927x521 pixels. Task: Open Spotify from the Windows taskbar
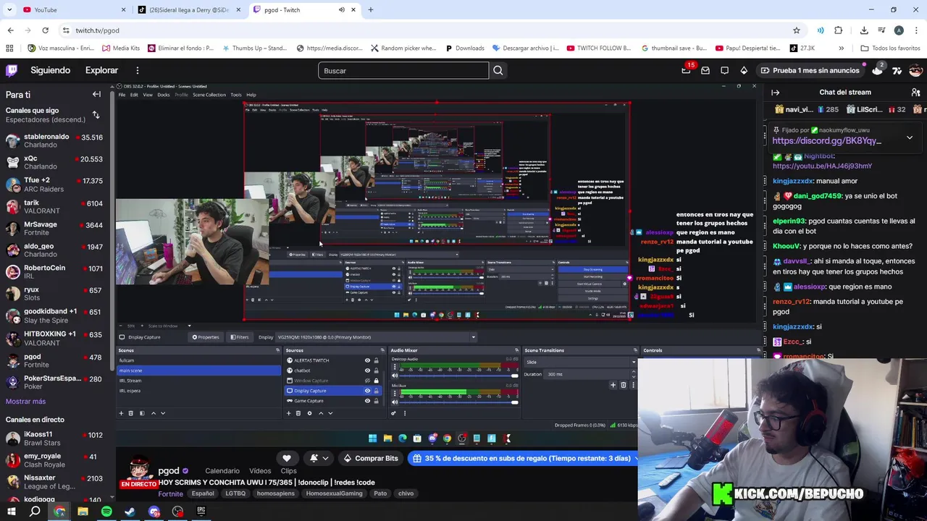106,512
